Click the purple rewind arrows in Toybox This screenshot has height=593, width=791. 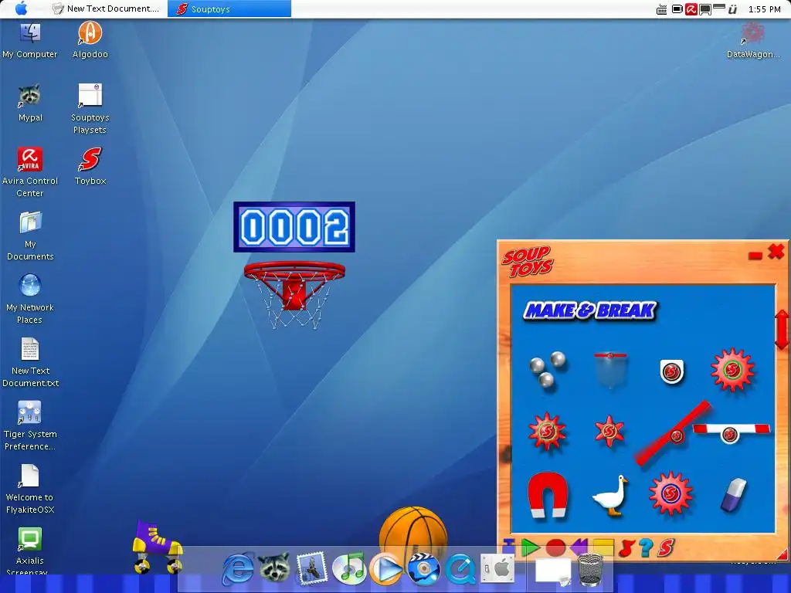pyautogui.click(x=579, y=547)
